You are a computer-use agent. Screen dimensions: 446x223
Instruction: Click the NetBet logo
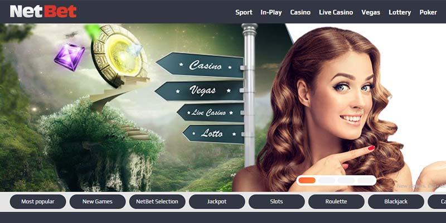(43, 11)
